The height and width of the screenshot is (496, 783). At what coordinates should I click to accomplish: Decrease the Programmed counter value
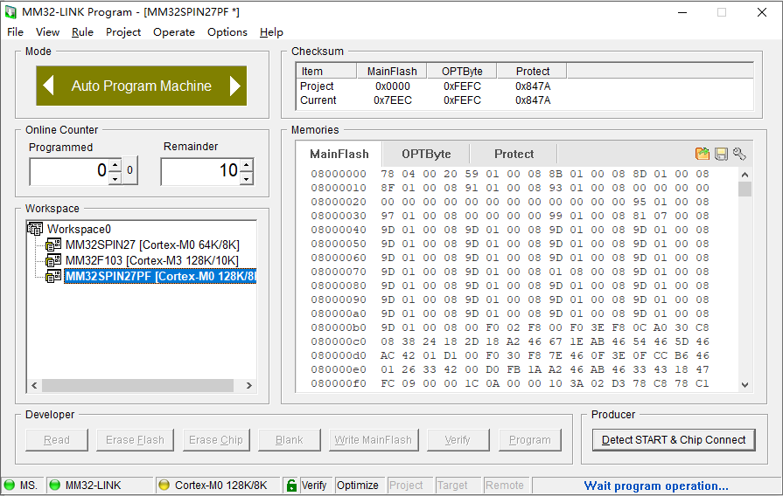pos(115,178)
